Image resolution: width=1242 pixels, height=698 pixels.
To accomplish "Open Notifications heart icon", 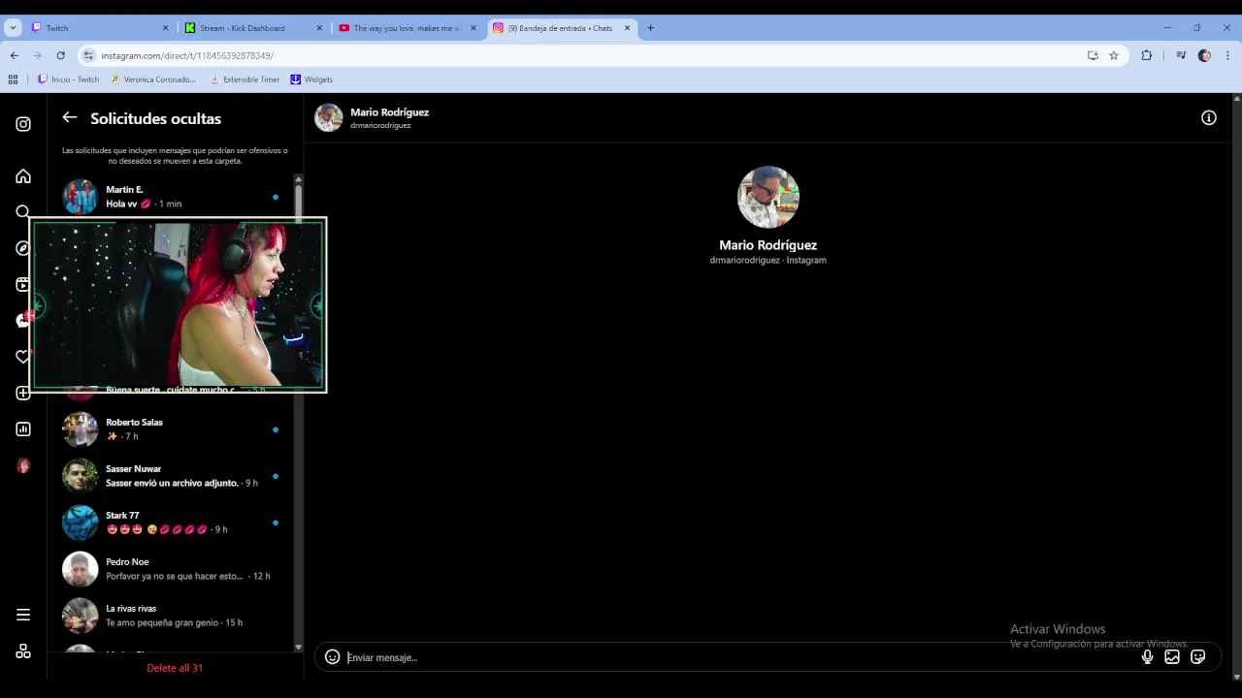I will click(23, 357).
